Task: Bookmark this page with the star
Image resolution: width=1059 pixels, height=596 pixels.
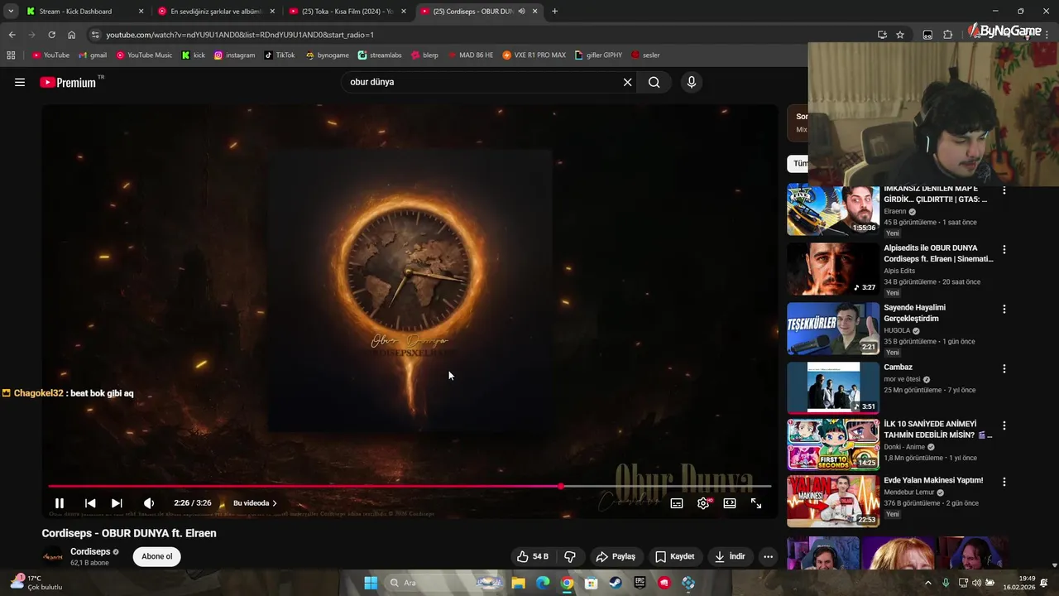Action: click(900, 35)
